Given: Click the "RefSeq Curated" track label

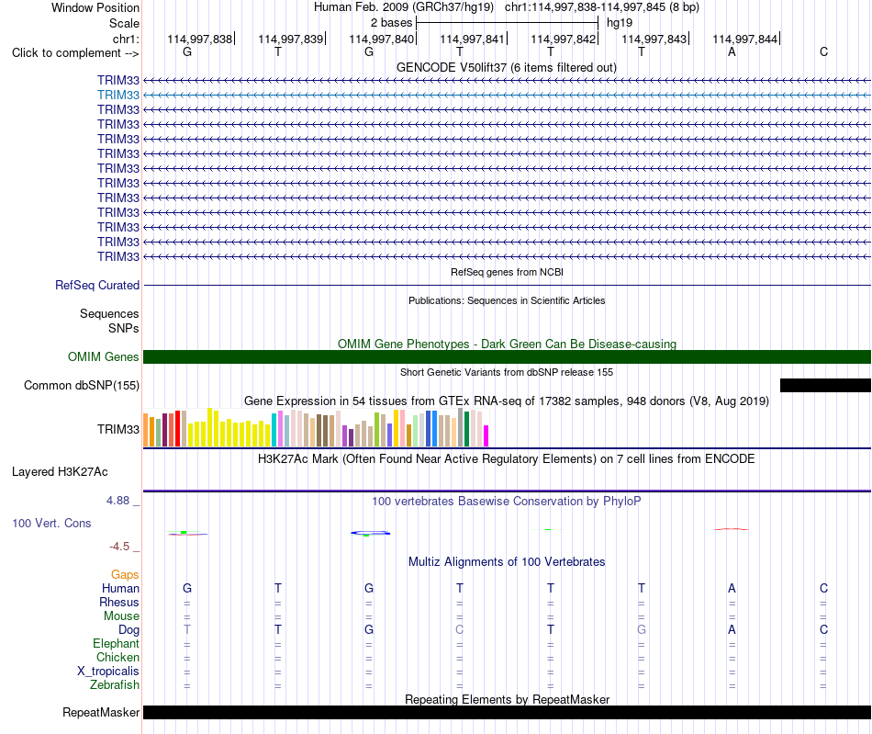Looking at the screenshot, I should point(97,285).
